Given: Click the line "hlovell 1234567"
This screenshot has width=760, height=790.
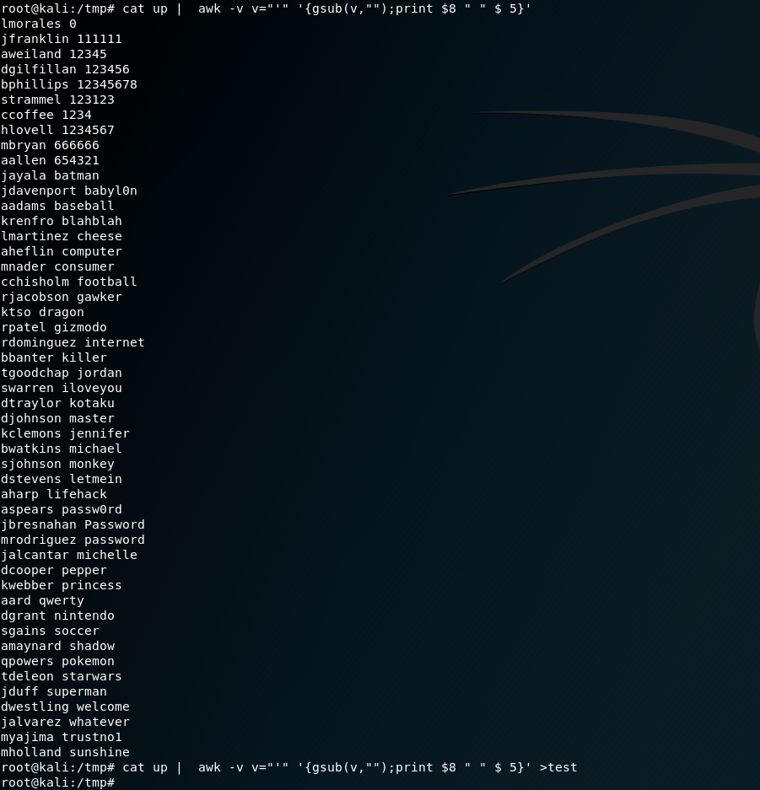Looking at the screenshot, I should pyautogui.click(x=58, y=130).
